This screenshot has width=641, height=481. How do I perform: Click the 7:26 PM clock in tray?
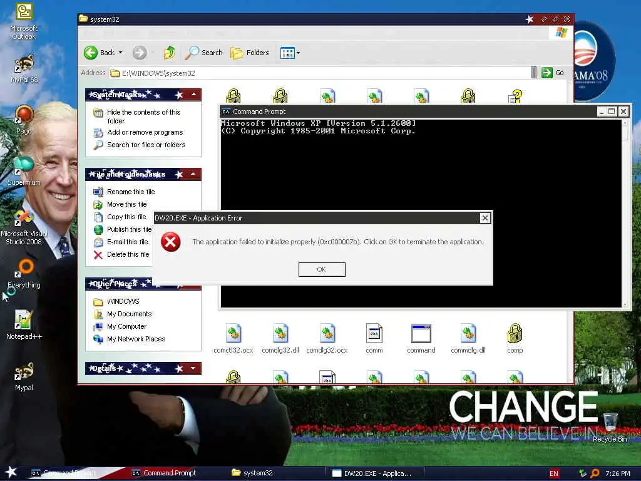(618, 473)
